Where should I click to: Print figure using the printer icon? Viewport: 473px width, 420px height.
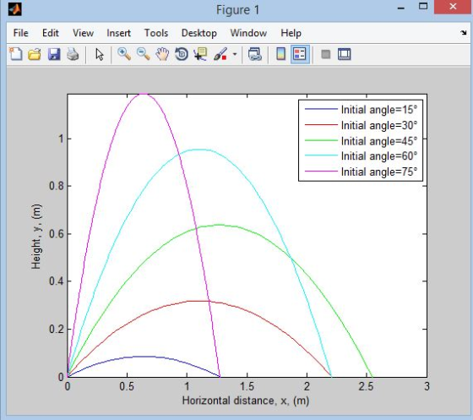(x=73, y=55)
